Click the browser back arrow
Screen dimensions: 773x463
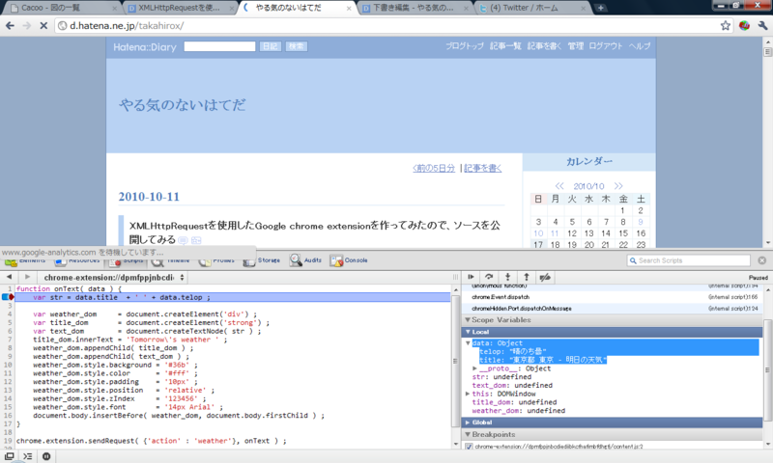(10, 26)
